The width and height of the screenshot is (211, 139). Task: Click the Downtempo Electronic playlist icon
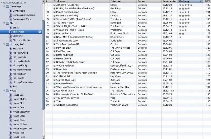[x=11, y=15]
